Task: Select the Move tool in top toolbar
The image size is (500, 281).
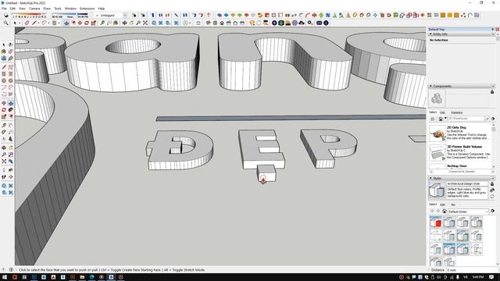Action: [80, 23]
